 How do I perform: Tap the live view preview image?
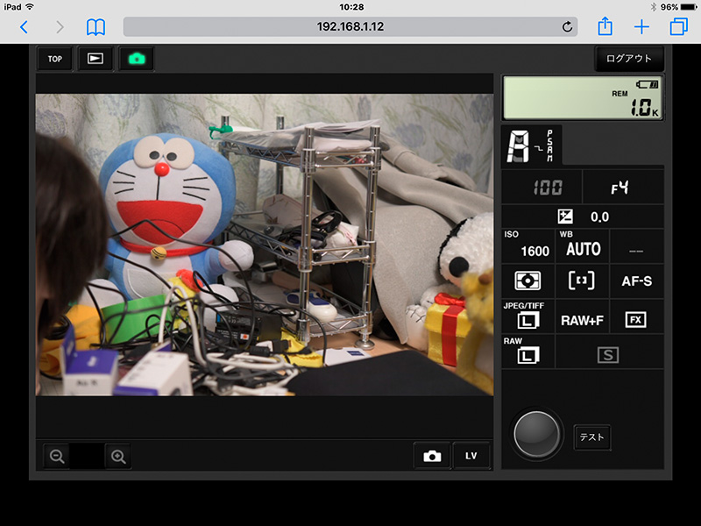point(265,245)
